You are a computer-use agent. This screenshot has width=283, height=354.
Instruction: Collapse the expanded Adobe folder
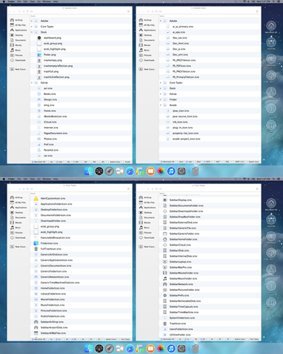(161, 21)
